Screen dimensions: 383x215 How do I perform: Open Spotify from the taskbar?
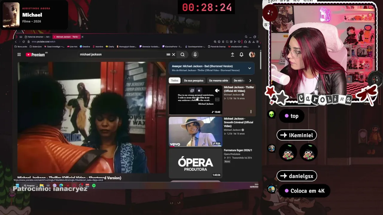[x=94, y=186]
